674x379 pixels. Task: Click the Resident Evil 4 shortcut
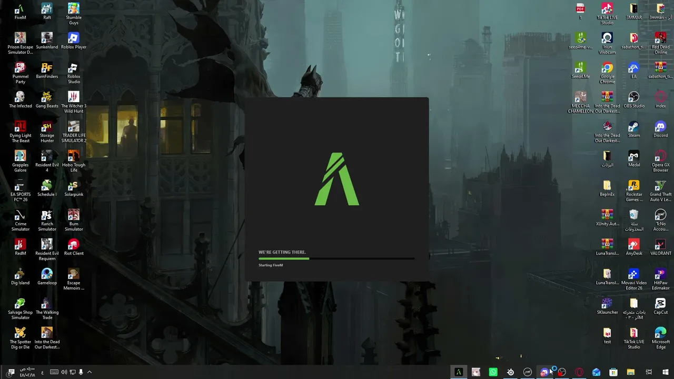47,162
